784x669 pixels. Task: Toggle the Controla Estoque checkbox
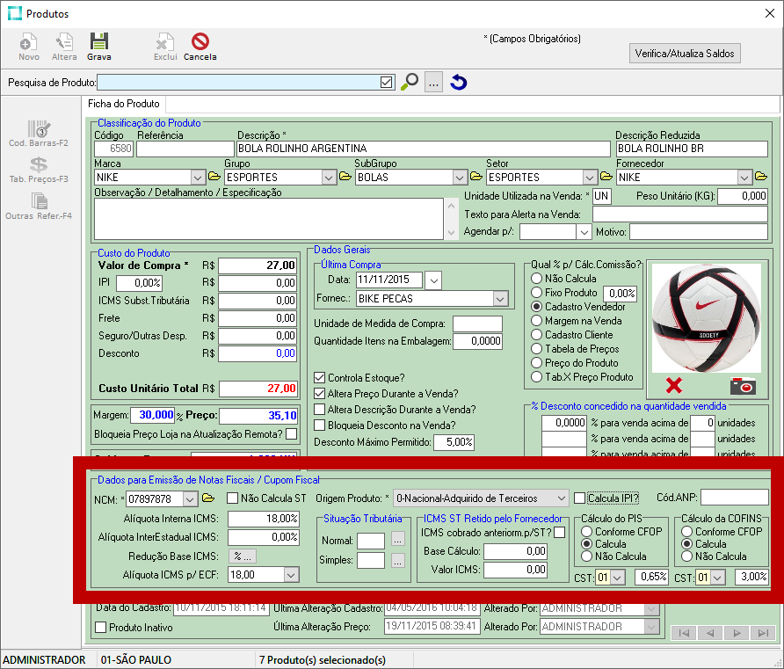click(320, 378)
